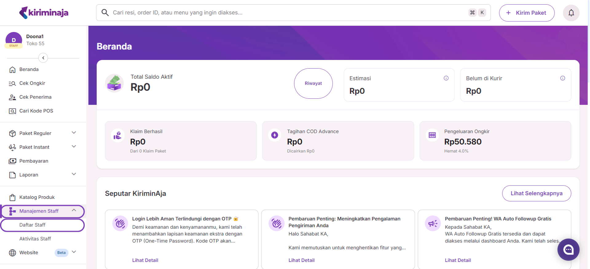
Task: Click the Tagihan COD Advance lightning icon
Action: coord(274,135)
